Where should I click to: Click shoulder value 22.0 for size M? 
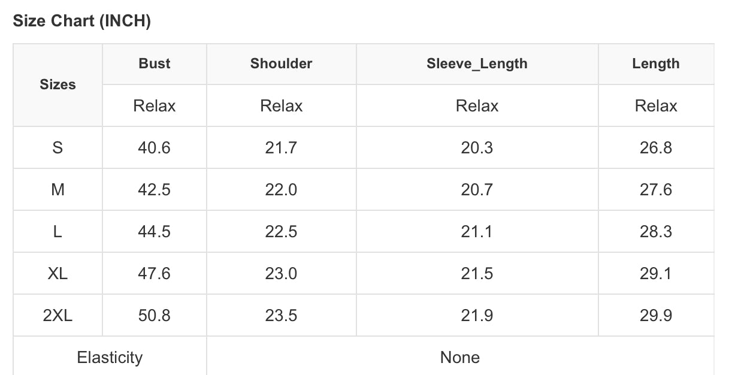coord(281,190)
